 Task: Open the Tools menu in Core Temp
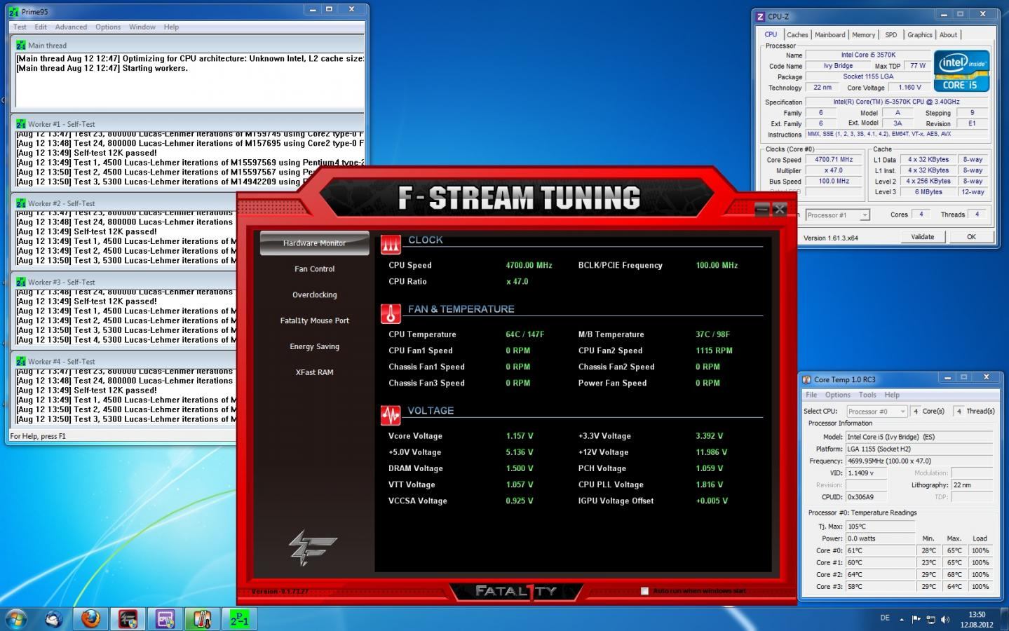point(867,395)
